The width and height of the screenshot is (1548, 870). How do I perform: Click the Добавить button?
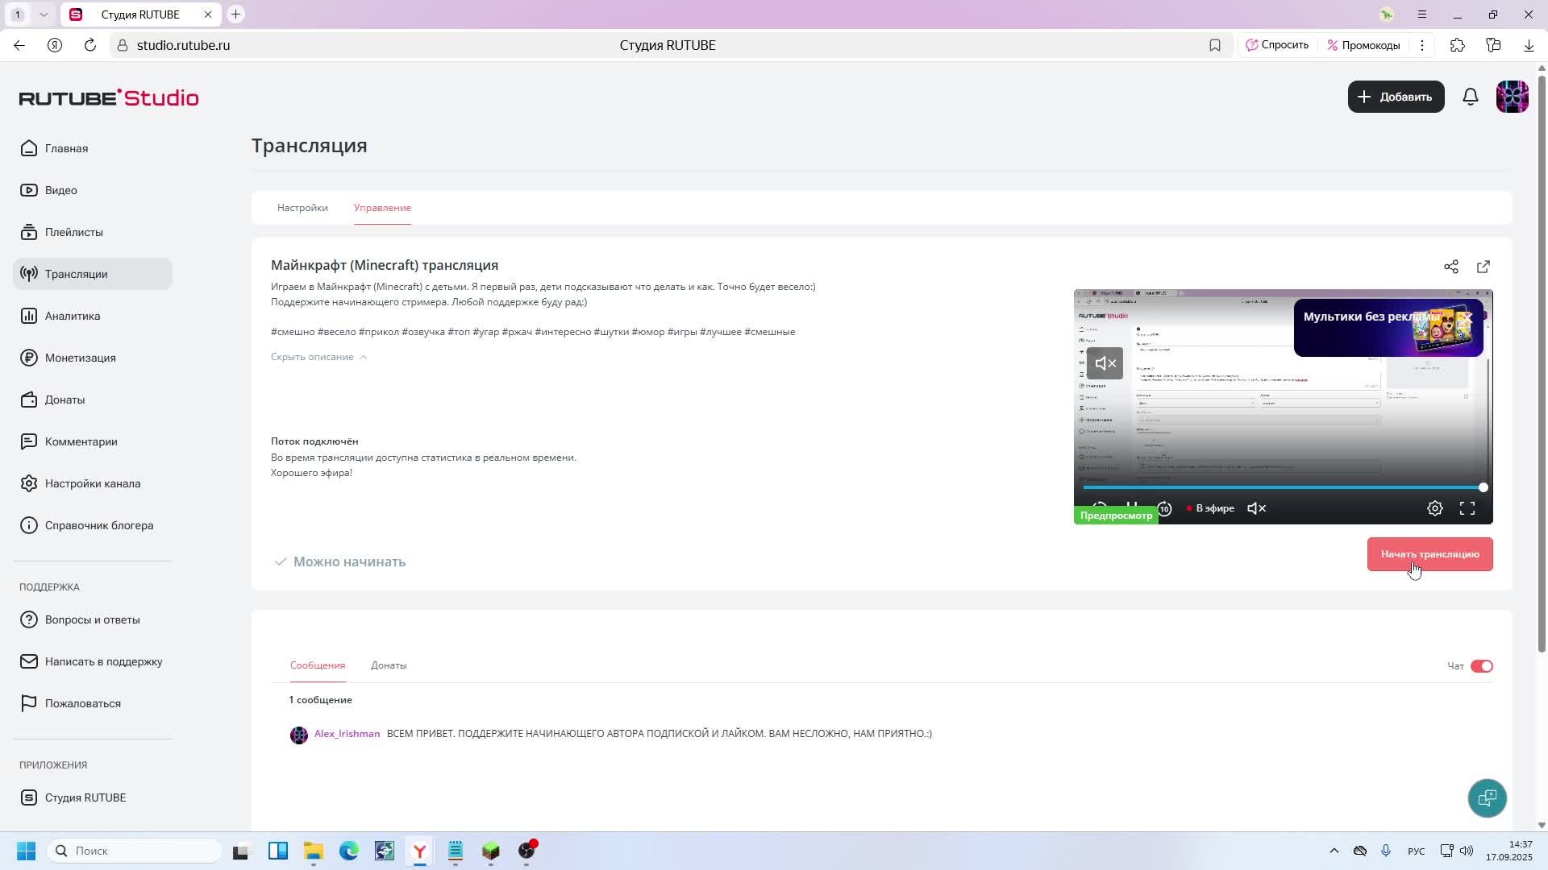[x=1396, y=97]
